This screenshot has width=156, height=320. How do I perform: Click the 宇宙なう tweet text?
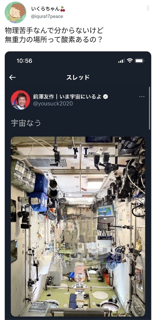click(x=26, y=123)
